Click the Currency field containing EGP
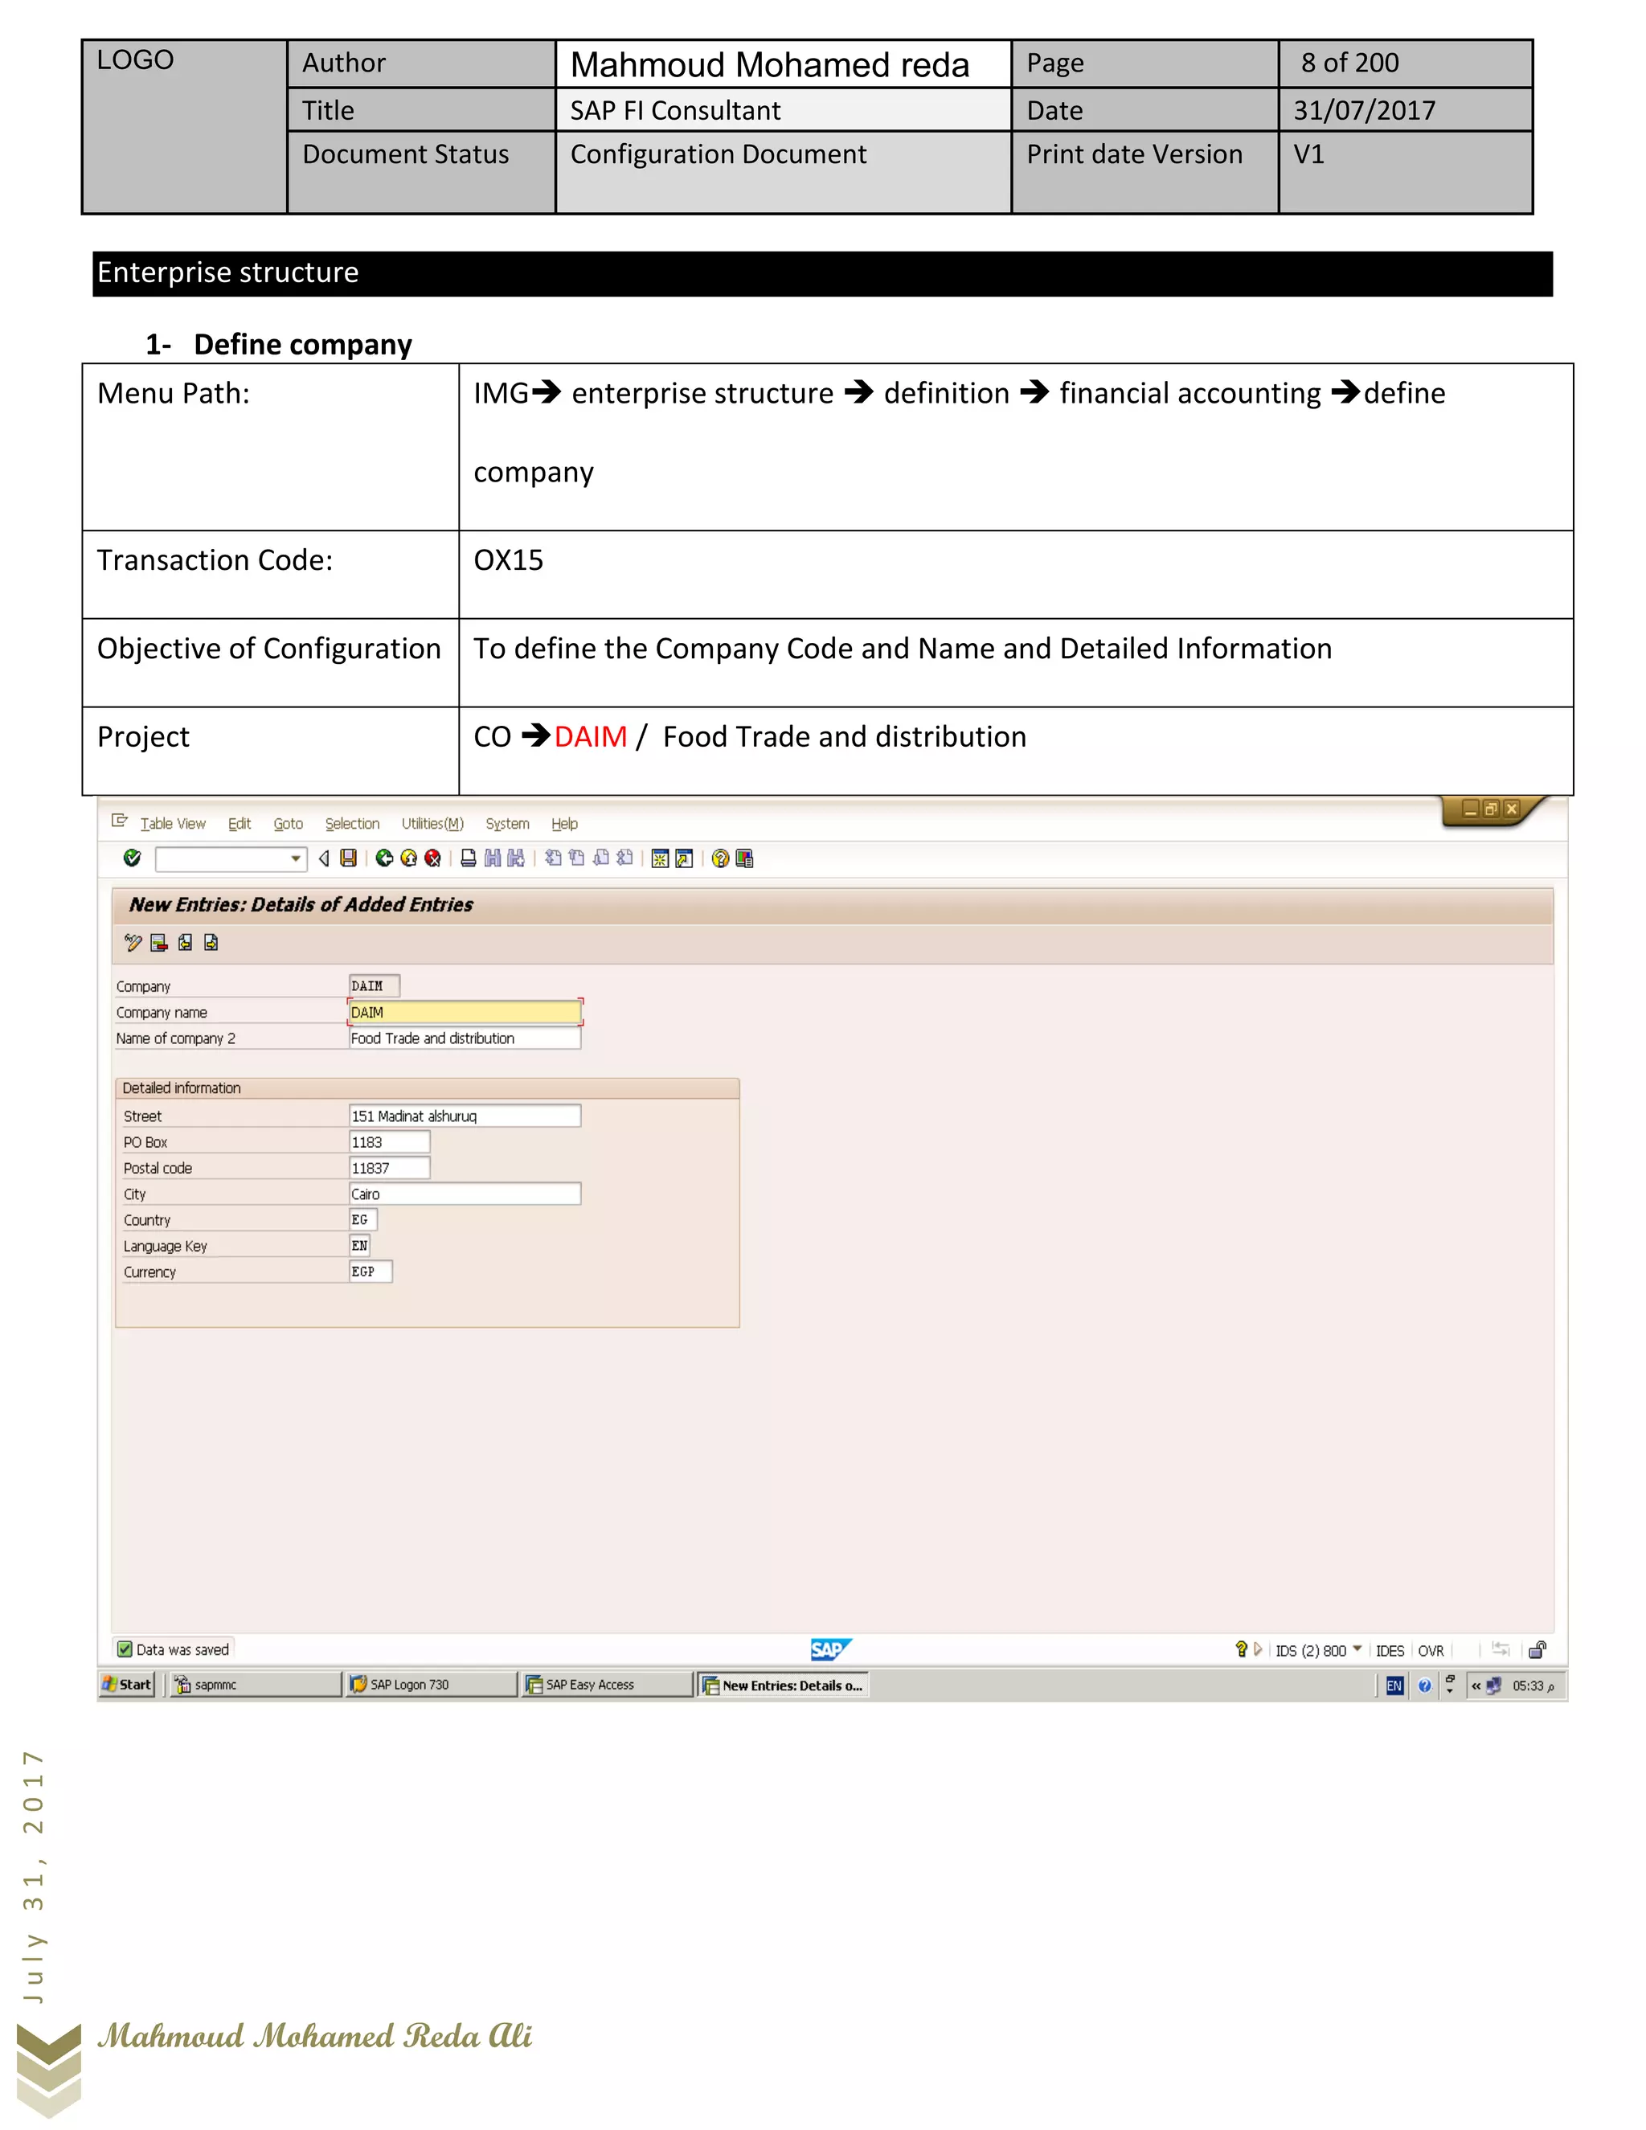Screen dimensions: 1646x2130 (371, 1272)
